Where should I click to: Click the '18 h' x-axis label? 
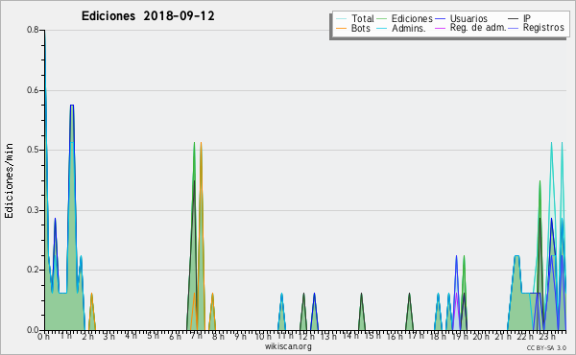click(438, 337)
